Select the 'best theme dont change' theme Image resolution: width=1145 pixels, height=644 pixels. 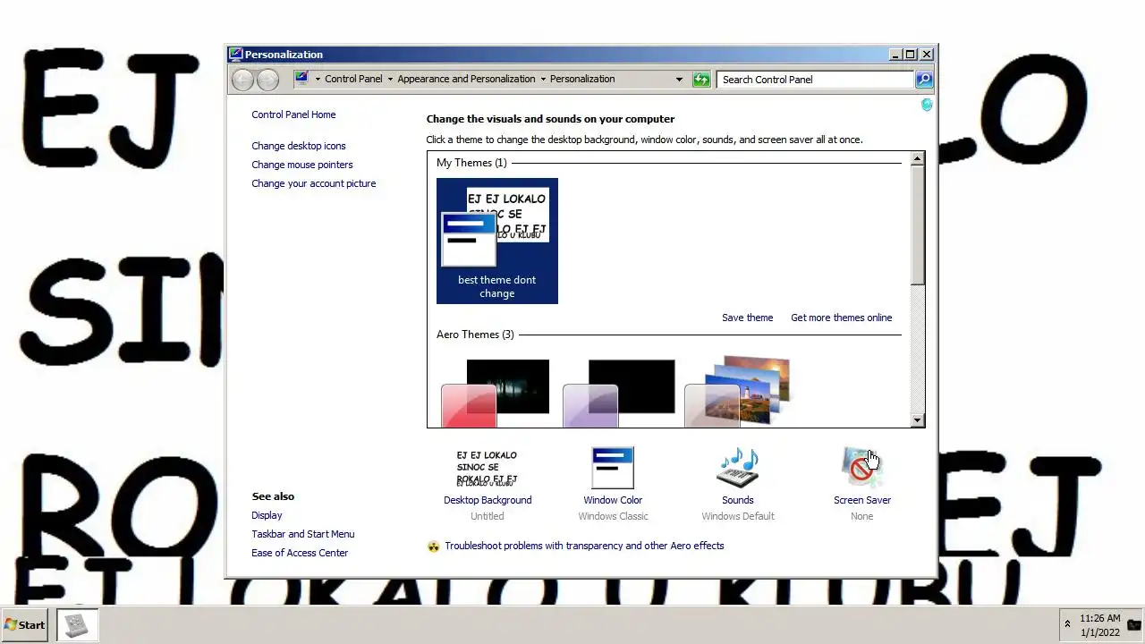tap(497, 241)
